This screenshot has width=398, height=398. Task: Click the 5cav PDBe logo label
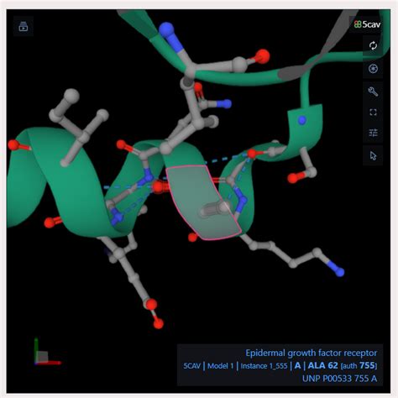click(x=367, y=24)
